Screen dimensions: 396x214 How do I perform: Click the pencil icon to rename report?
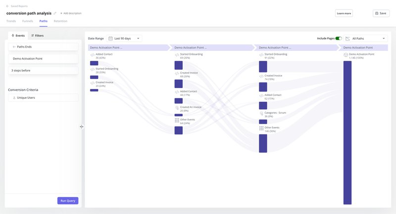[55, 13]
